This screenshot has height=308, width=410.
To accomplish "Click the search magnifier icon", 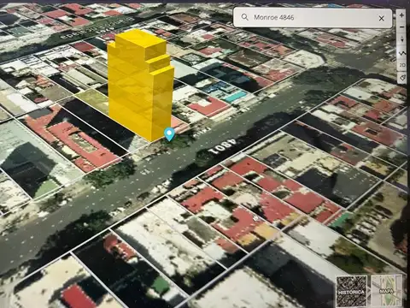I will (244, 17).
